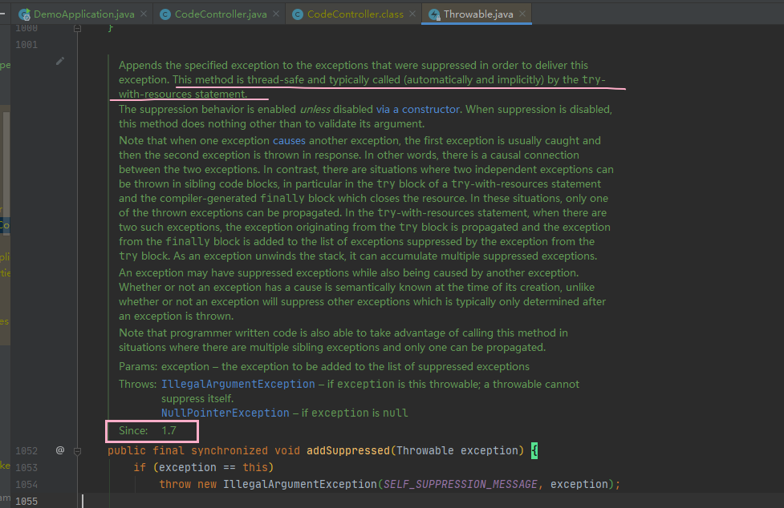The height and width of the screenshot is (508, 784).
Task: Click the DemoApplication.java file icon
Action: [x=24, y=14]
